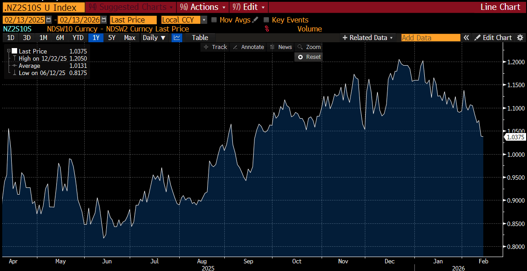
Task: Click the Mov Avgs pencil edit icon
Action: [255, 20]
